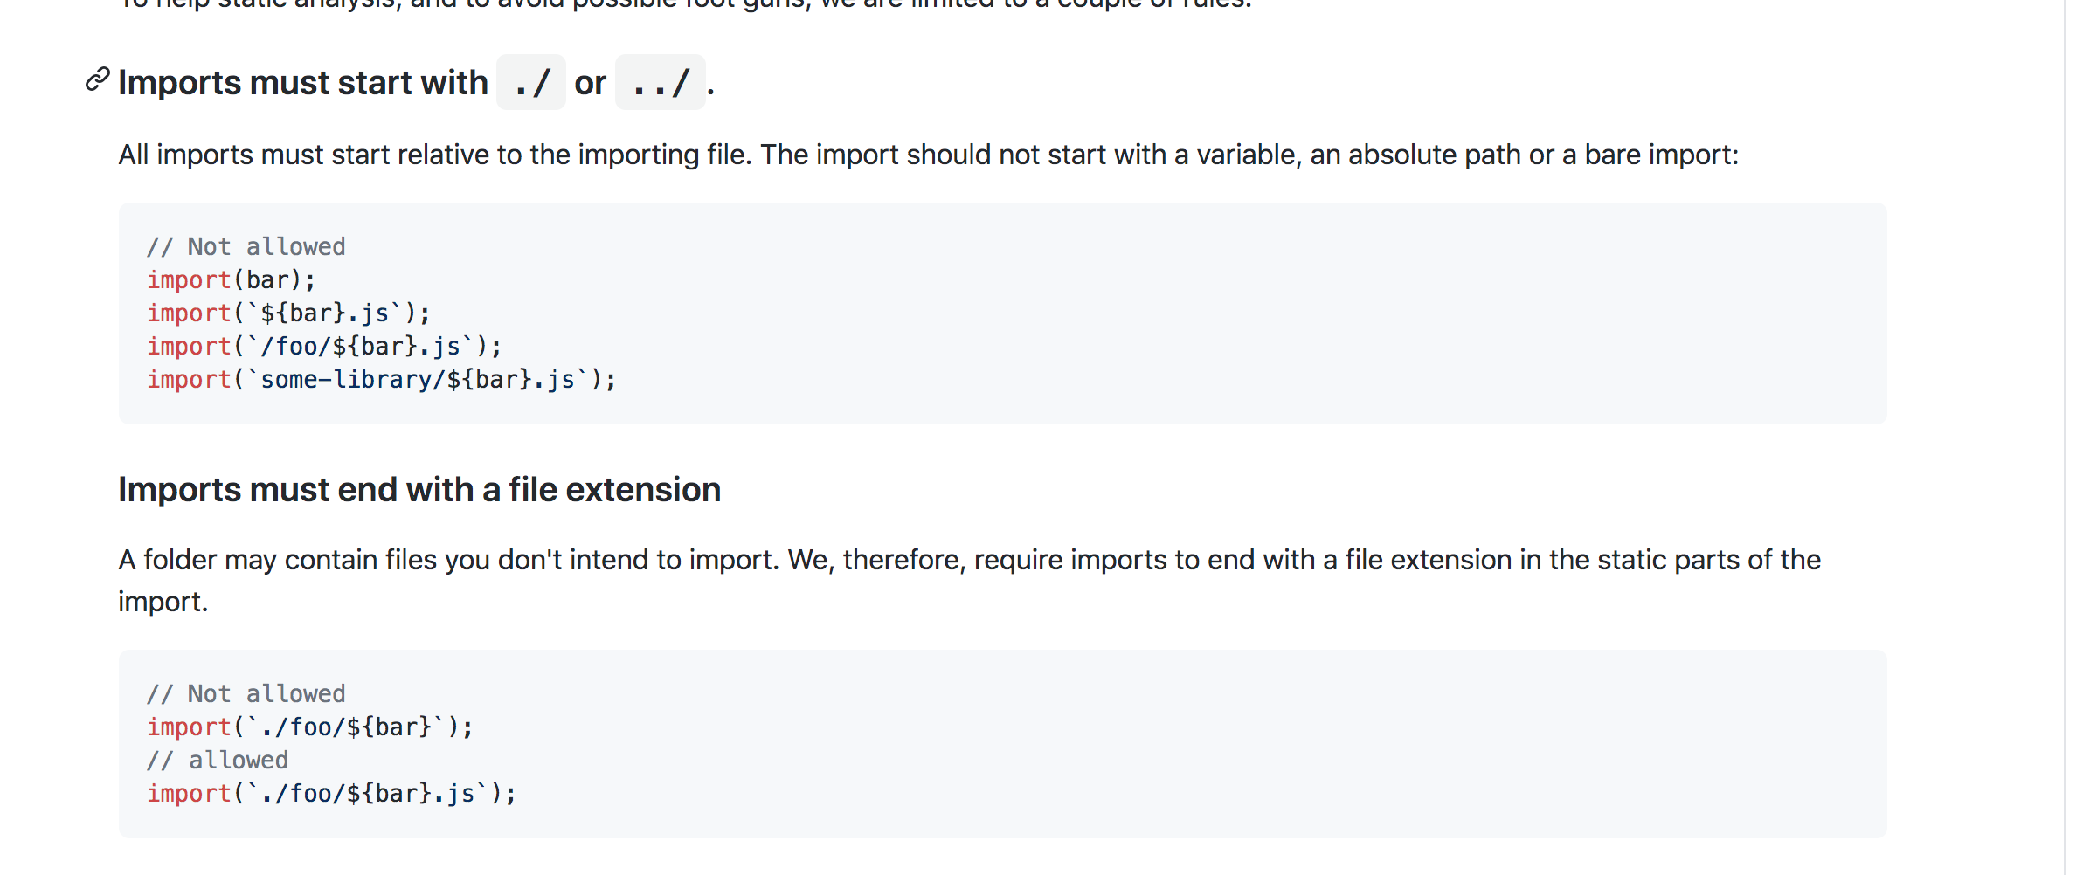Viewport: 2083px width, 875px height.
Task: Click the "../" inline code in the heading
Action: pos(661,83)
